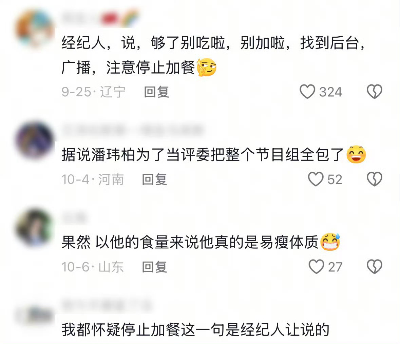Screen dimensions: 400x344
Task: Open the third commenter's profile picture
Action: tap(35, 228)
